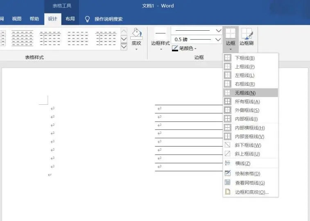Click the 边框 borders button icon

coord(231,33)
